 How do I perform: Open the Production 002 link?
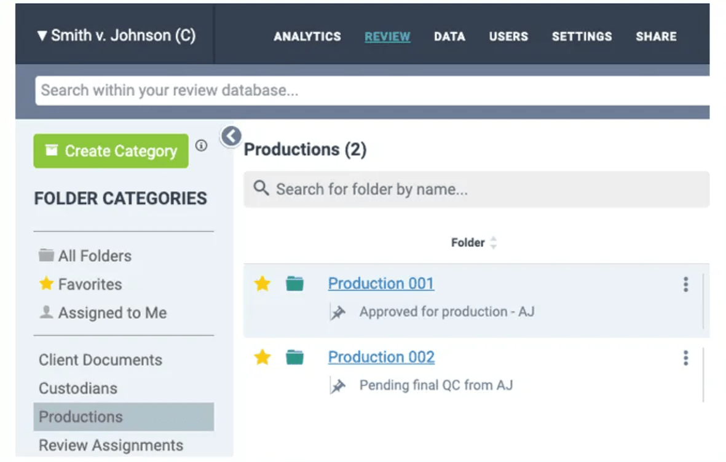click(x=381, y=357)
